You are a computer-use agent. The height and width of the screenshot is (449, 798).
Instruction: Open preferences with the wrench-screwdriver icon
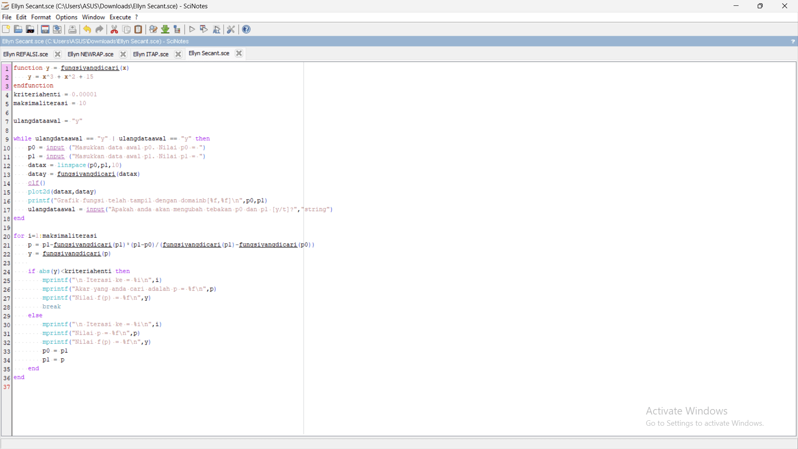tap(231, 29)
